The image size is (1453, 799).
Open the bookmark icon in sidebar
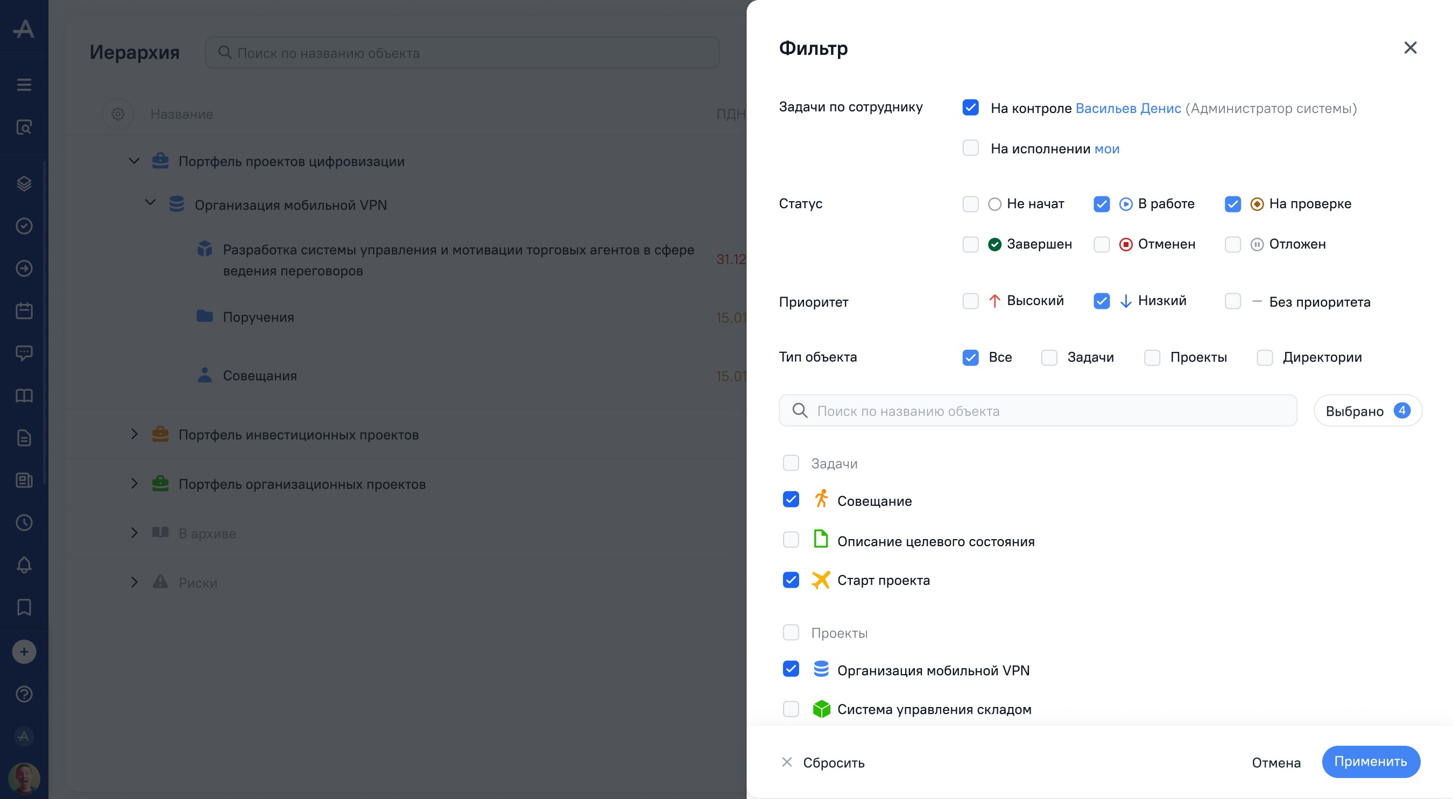24,607
